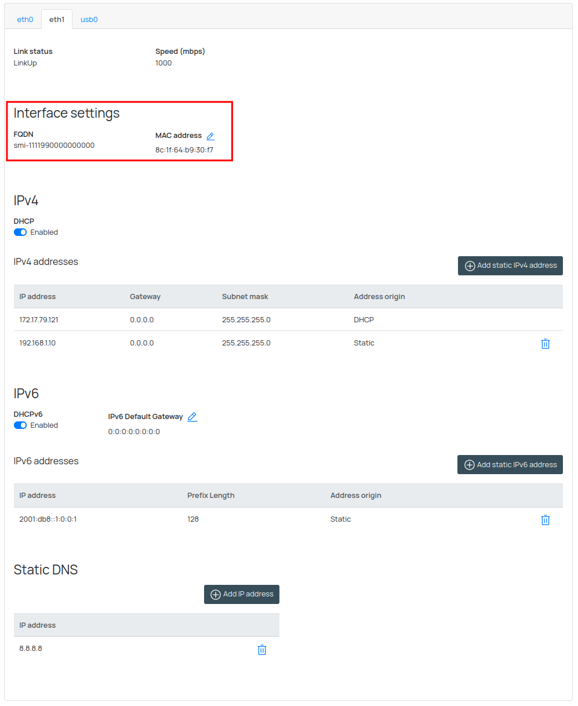Select the eth1 tab

[57, 19]
